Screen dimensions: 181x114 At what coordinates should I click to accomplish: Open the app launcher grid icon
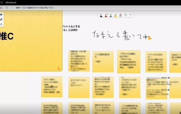pyautogui.click(x=2, y=2)
